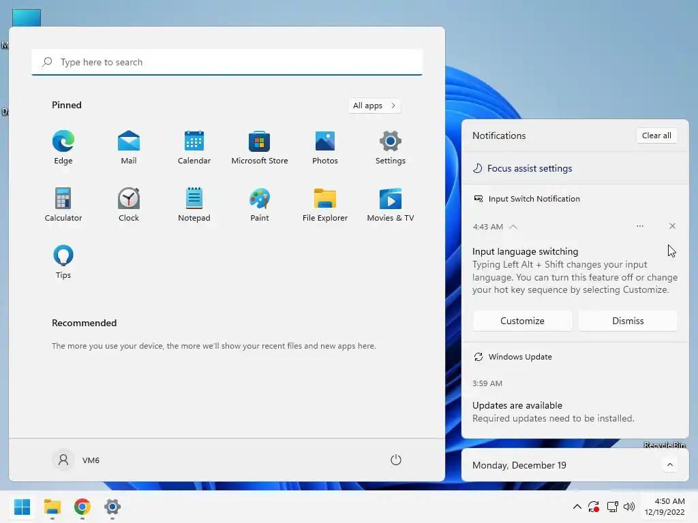Viewport: 698px width, 523px height.
Task: Click the Windows Start button on taskbar
Action: click(x=22, y=507)
